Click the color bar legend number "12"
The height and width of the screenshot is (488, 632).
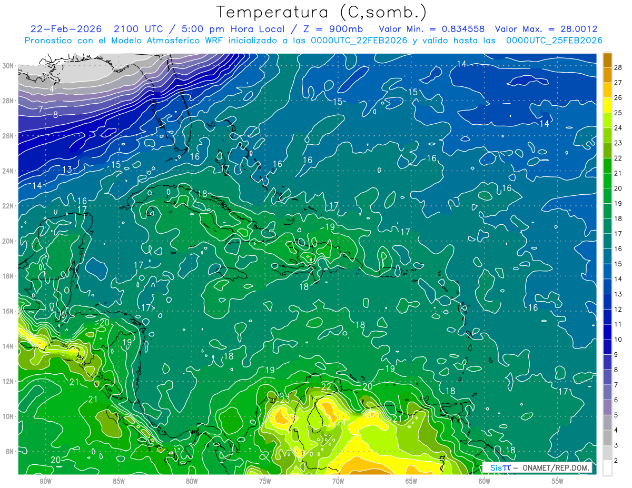pos(618,309)
